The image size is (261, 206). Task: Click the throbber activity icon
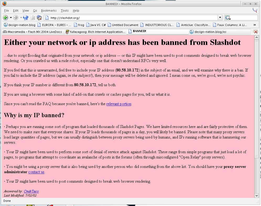pyautogui.click(x=255, y=10)
